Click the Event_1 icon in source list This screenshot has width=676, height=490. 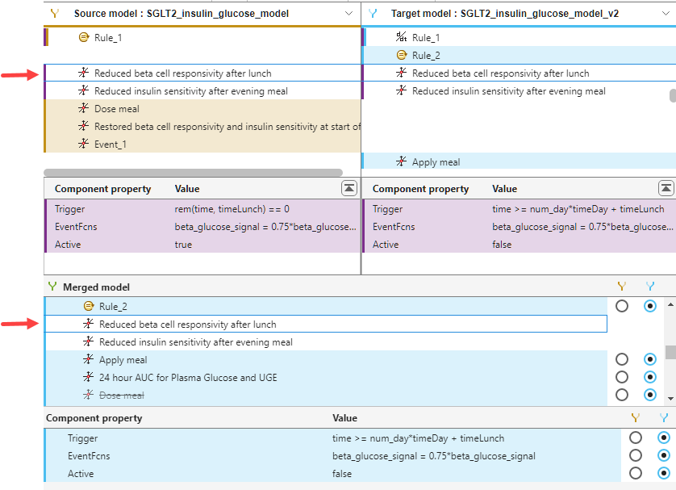click(x=84, y=144)
